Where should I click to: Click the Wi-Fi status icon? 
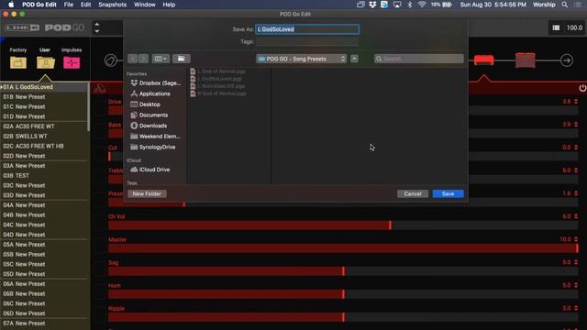pos(422,5)
